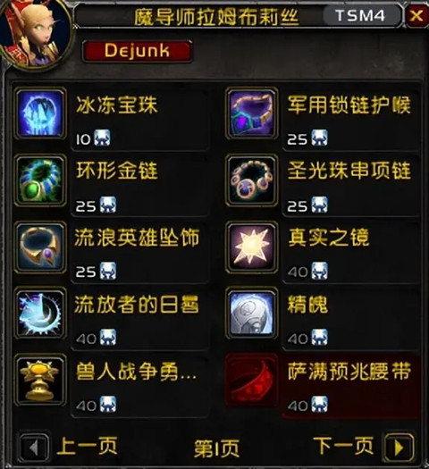
Task: Click the 流放者的日晷 item name
Action: pos(137,305)
